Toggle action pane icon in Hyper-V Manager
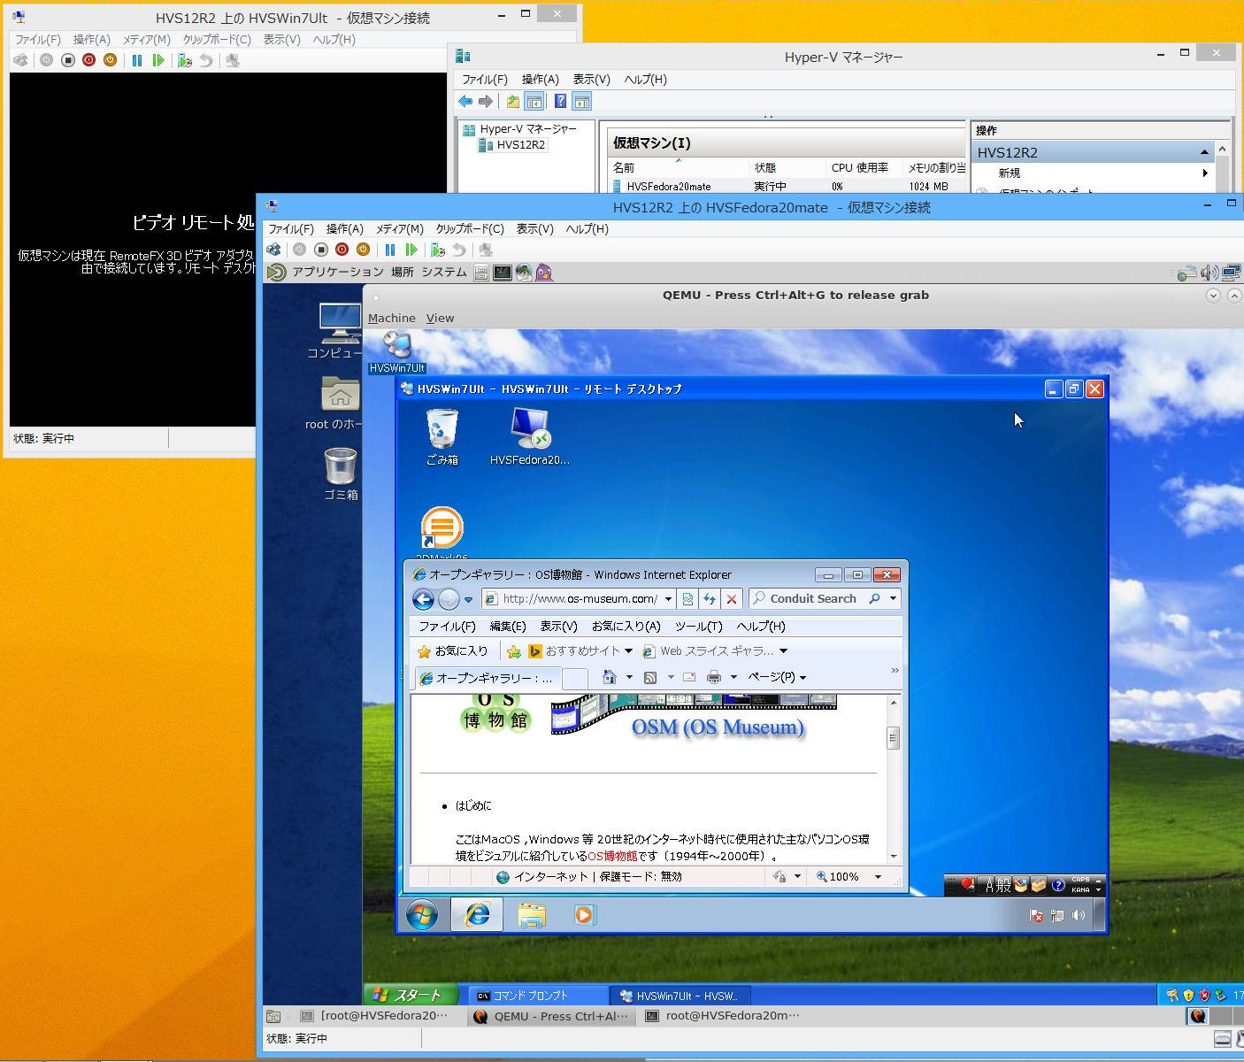Viewport: 1244px width, 1062px height. (581, 102)
